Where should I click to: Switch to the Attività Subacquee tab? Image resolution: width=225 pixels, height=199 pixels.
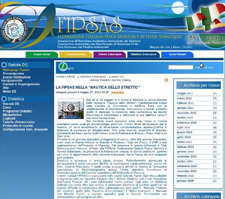point(110,55)
